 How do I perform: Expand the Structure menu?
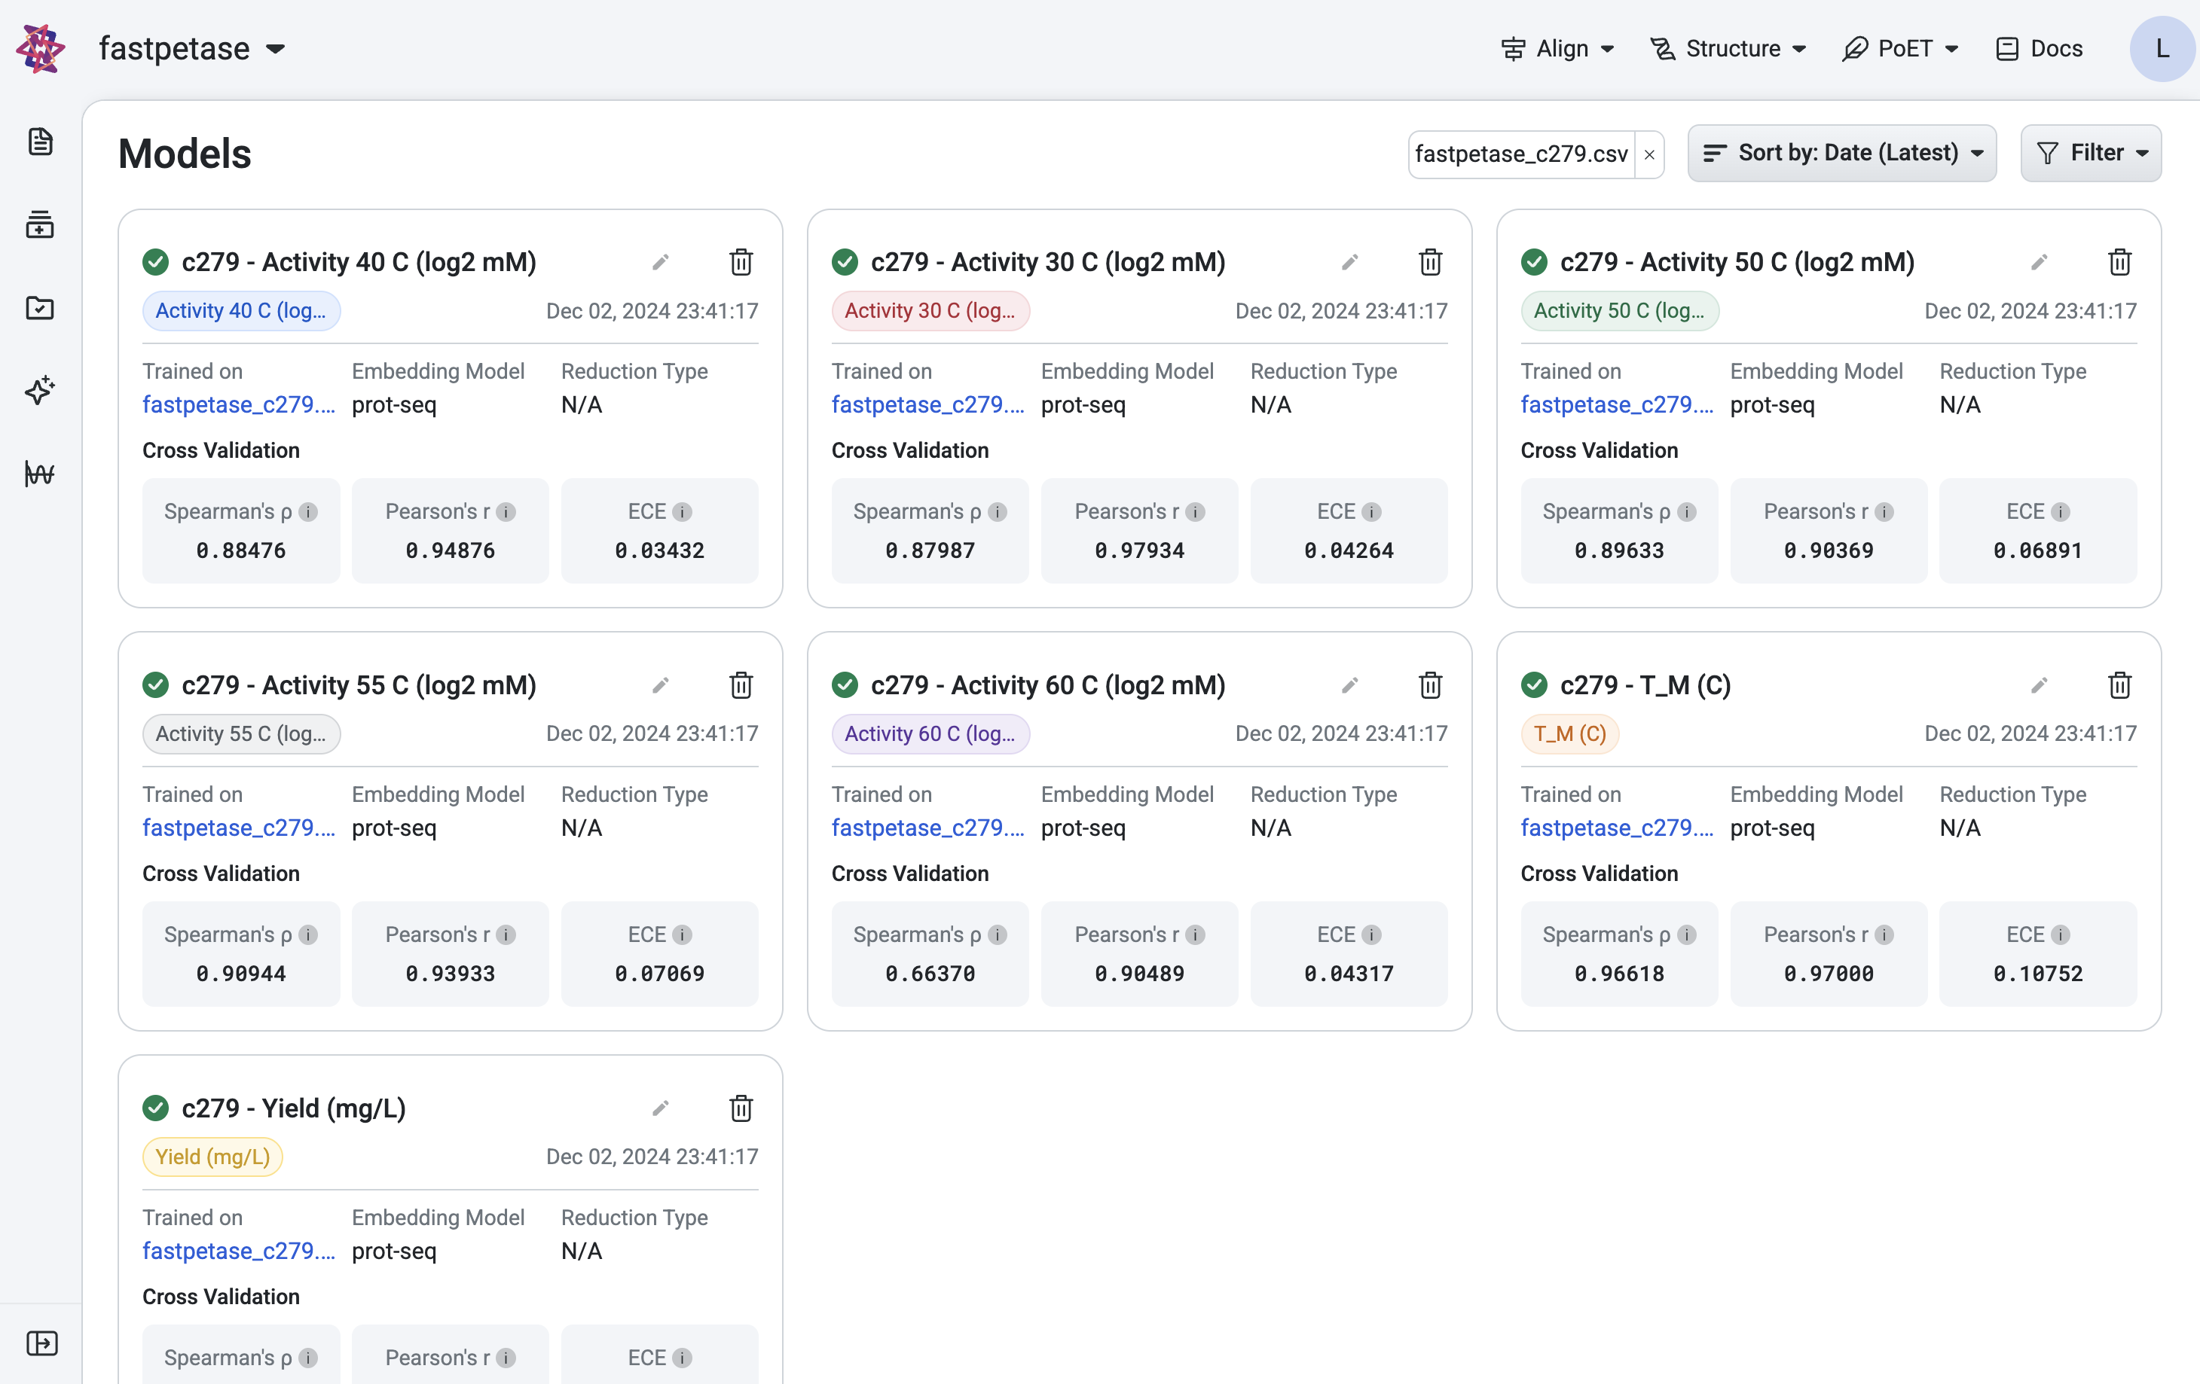1728,48
